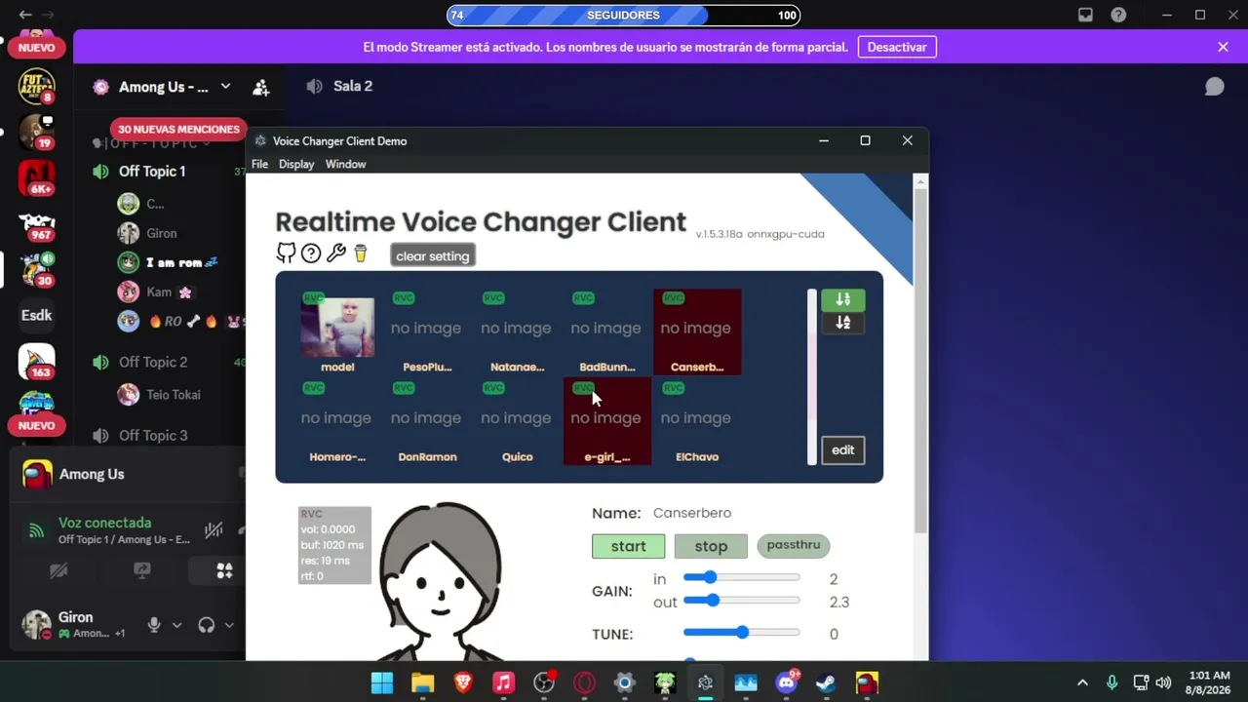
Task: Adjust the TUNE slider
Action: click(741, 633)
